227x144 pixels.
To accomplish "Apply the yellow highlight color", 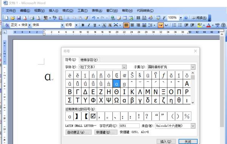I will coord(199,25).
